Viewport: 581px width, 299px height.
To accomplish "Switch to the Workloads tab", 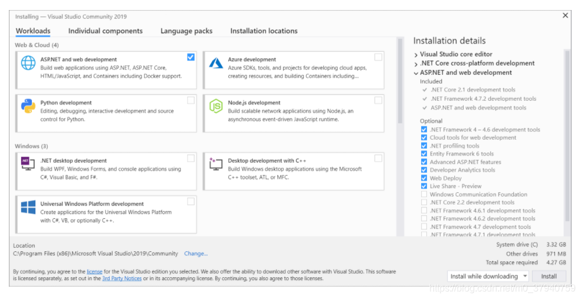I will tap(33, 31).
